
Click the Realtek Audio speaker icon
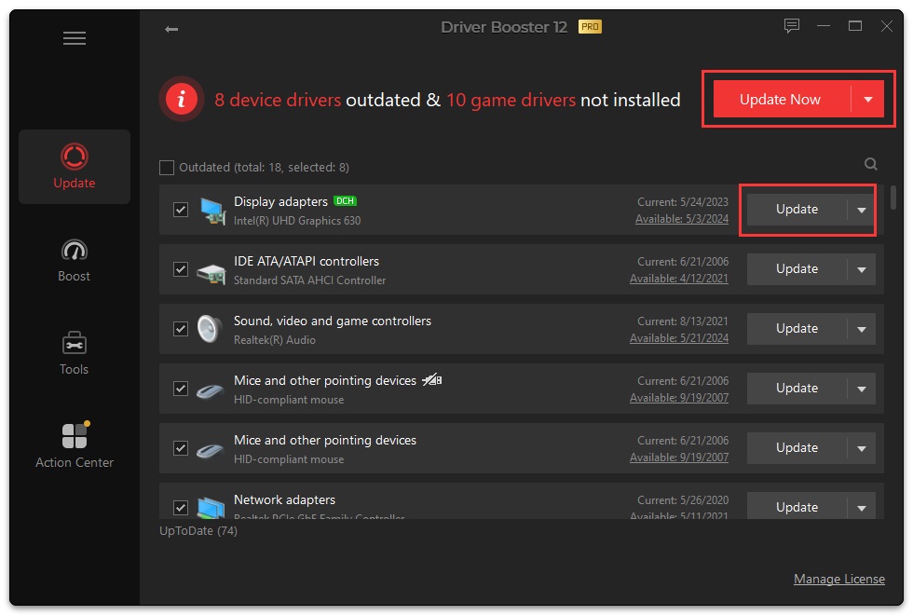coord(209,329)
